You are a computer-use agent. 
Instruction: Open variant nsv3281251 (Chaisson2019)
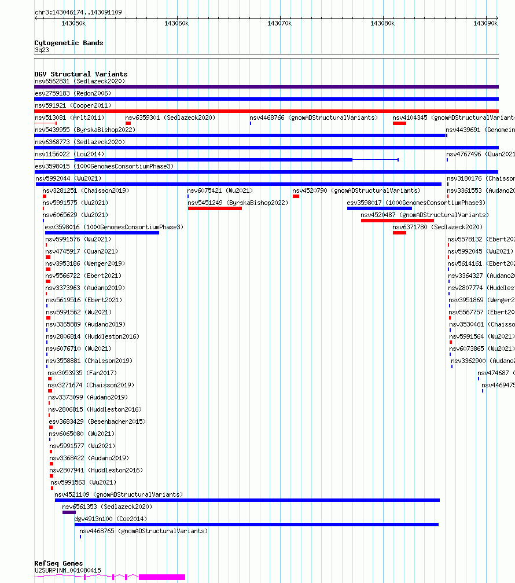tap(86, 190)
